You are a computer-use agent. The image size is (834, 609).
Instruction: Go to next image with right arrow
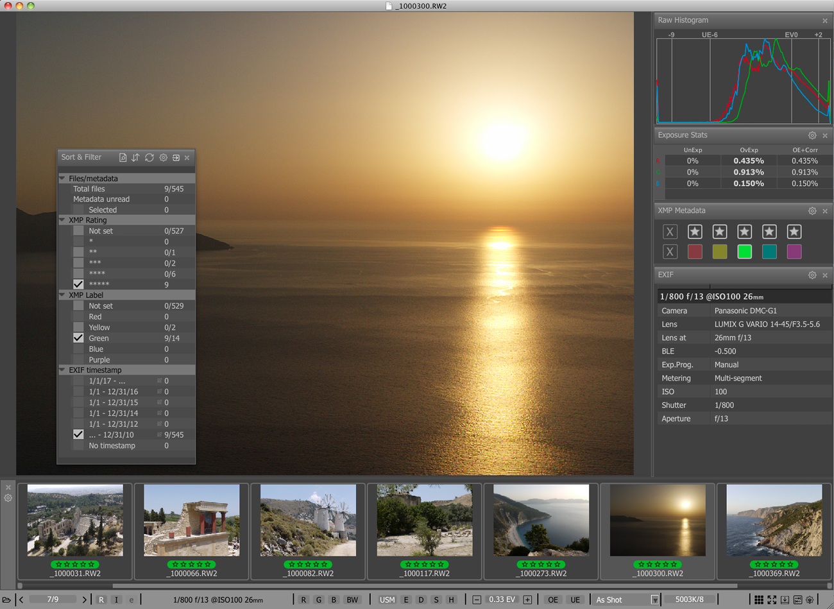tap(84, 599)
